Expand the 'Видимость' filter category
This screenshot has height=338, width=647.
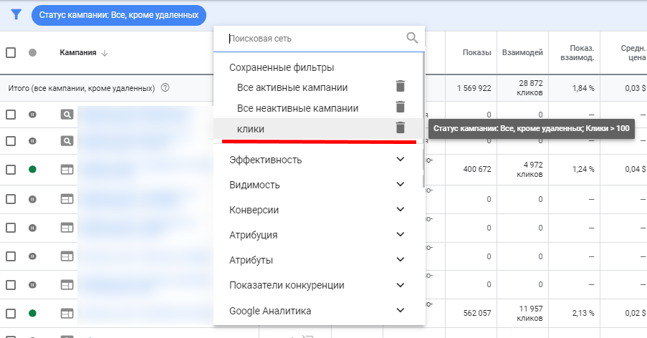[400, 185]
